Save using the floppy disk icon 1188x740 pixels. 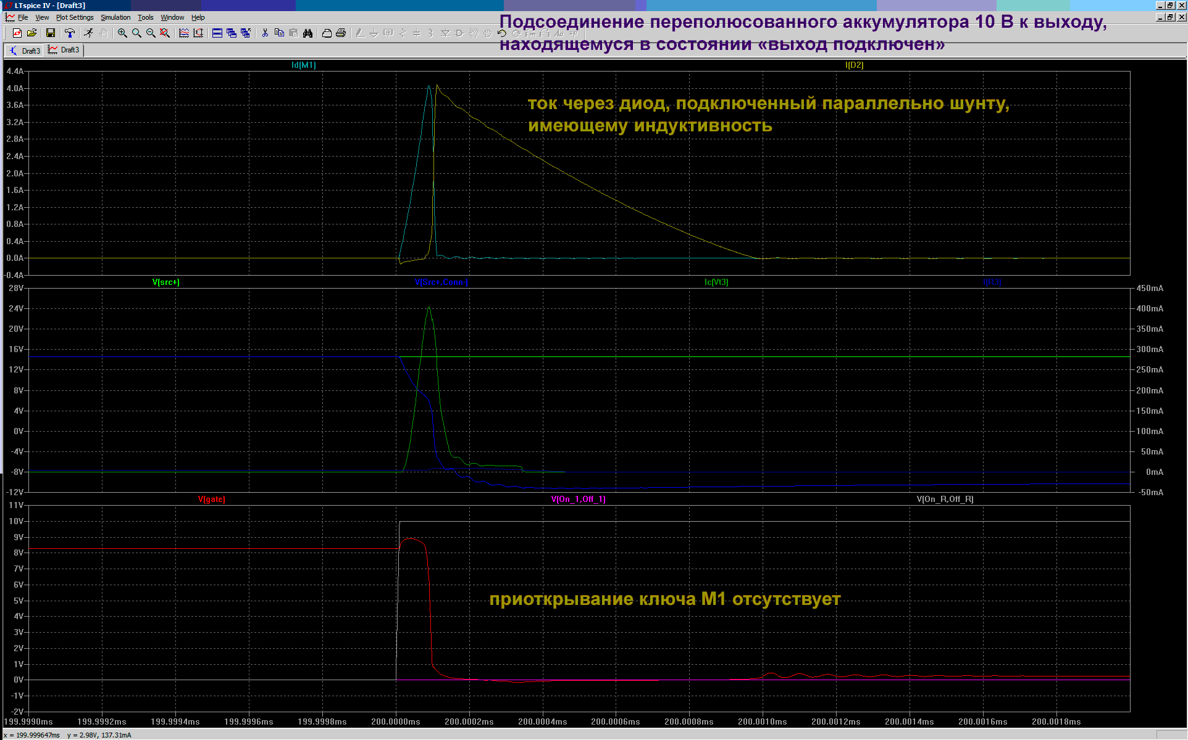(51, 33)
